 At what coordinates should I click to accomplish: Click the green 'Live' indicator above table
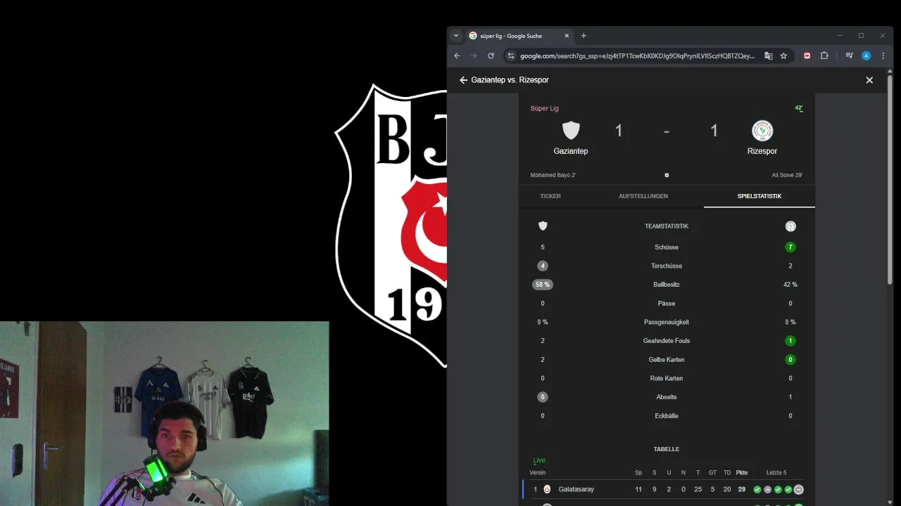[539, 460]
